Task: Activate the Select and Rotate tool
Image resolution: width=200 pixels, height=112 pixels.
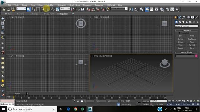Action: point(53,9)
